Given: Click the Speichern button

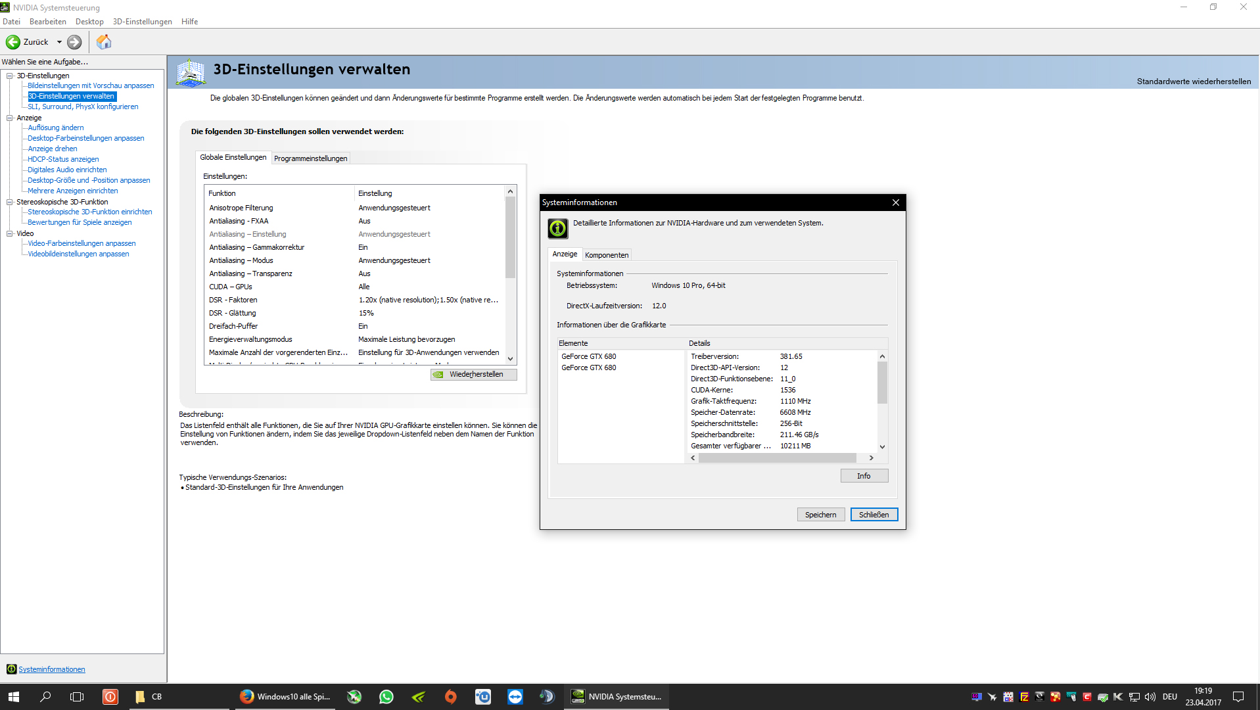Looking at the screenshot, I should (x=821, y=515).
